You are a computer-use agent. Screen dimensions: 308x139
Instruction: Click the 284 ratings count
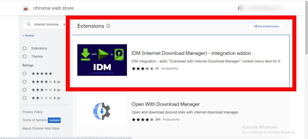(158, 119)
